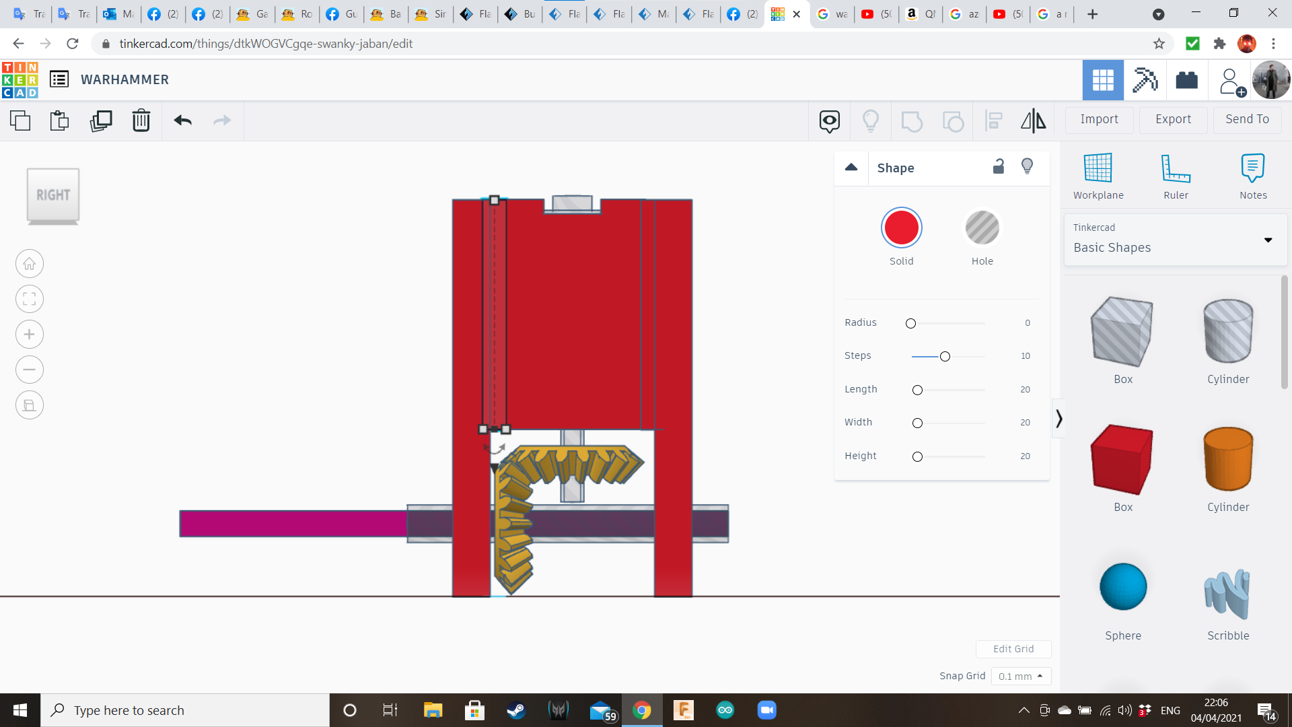Toggle shape visibility lightbulb in Shape panel
The image size is (1292, 727).
pos(1027,167)
